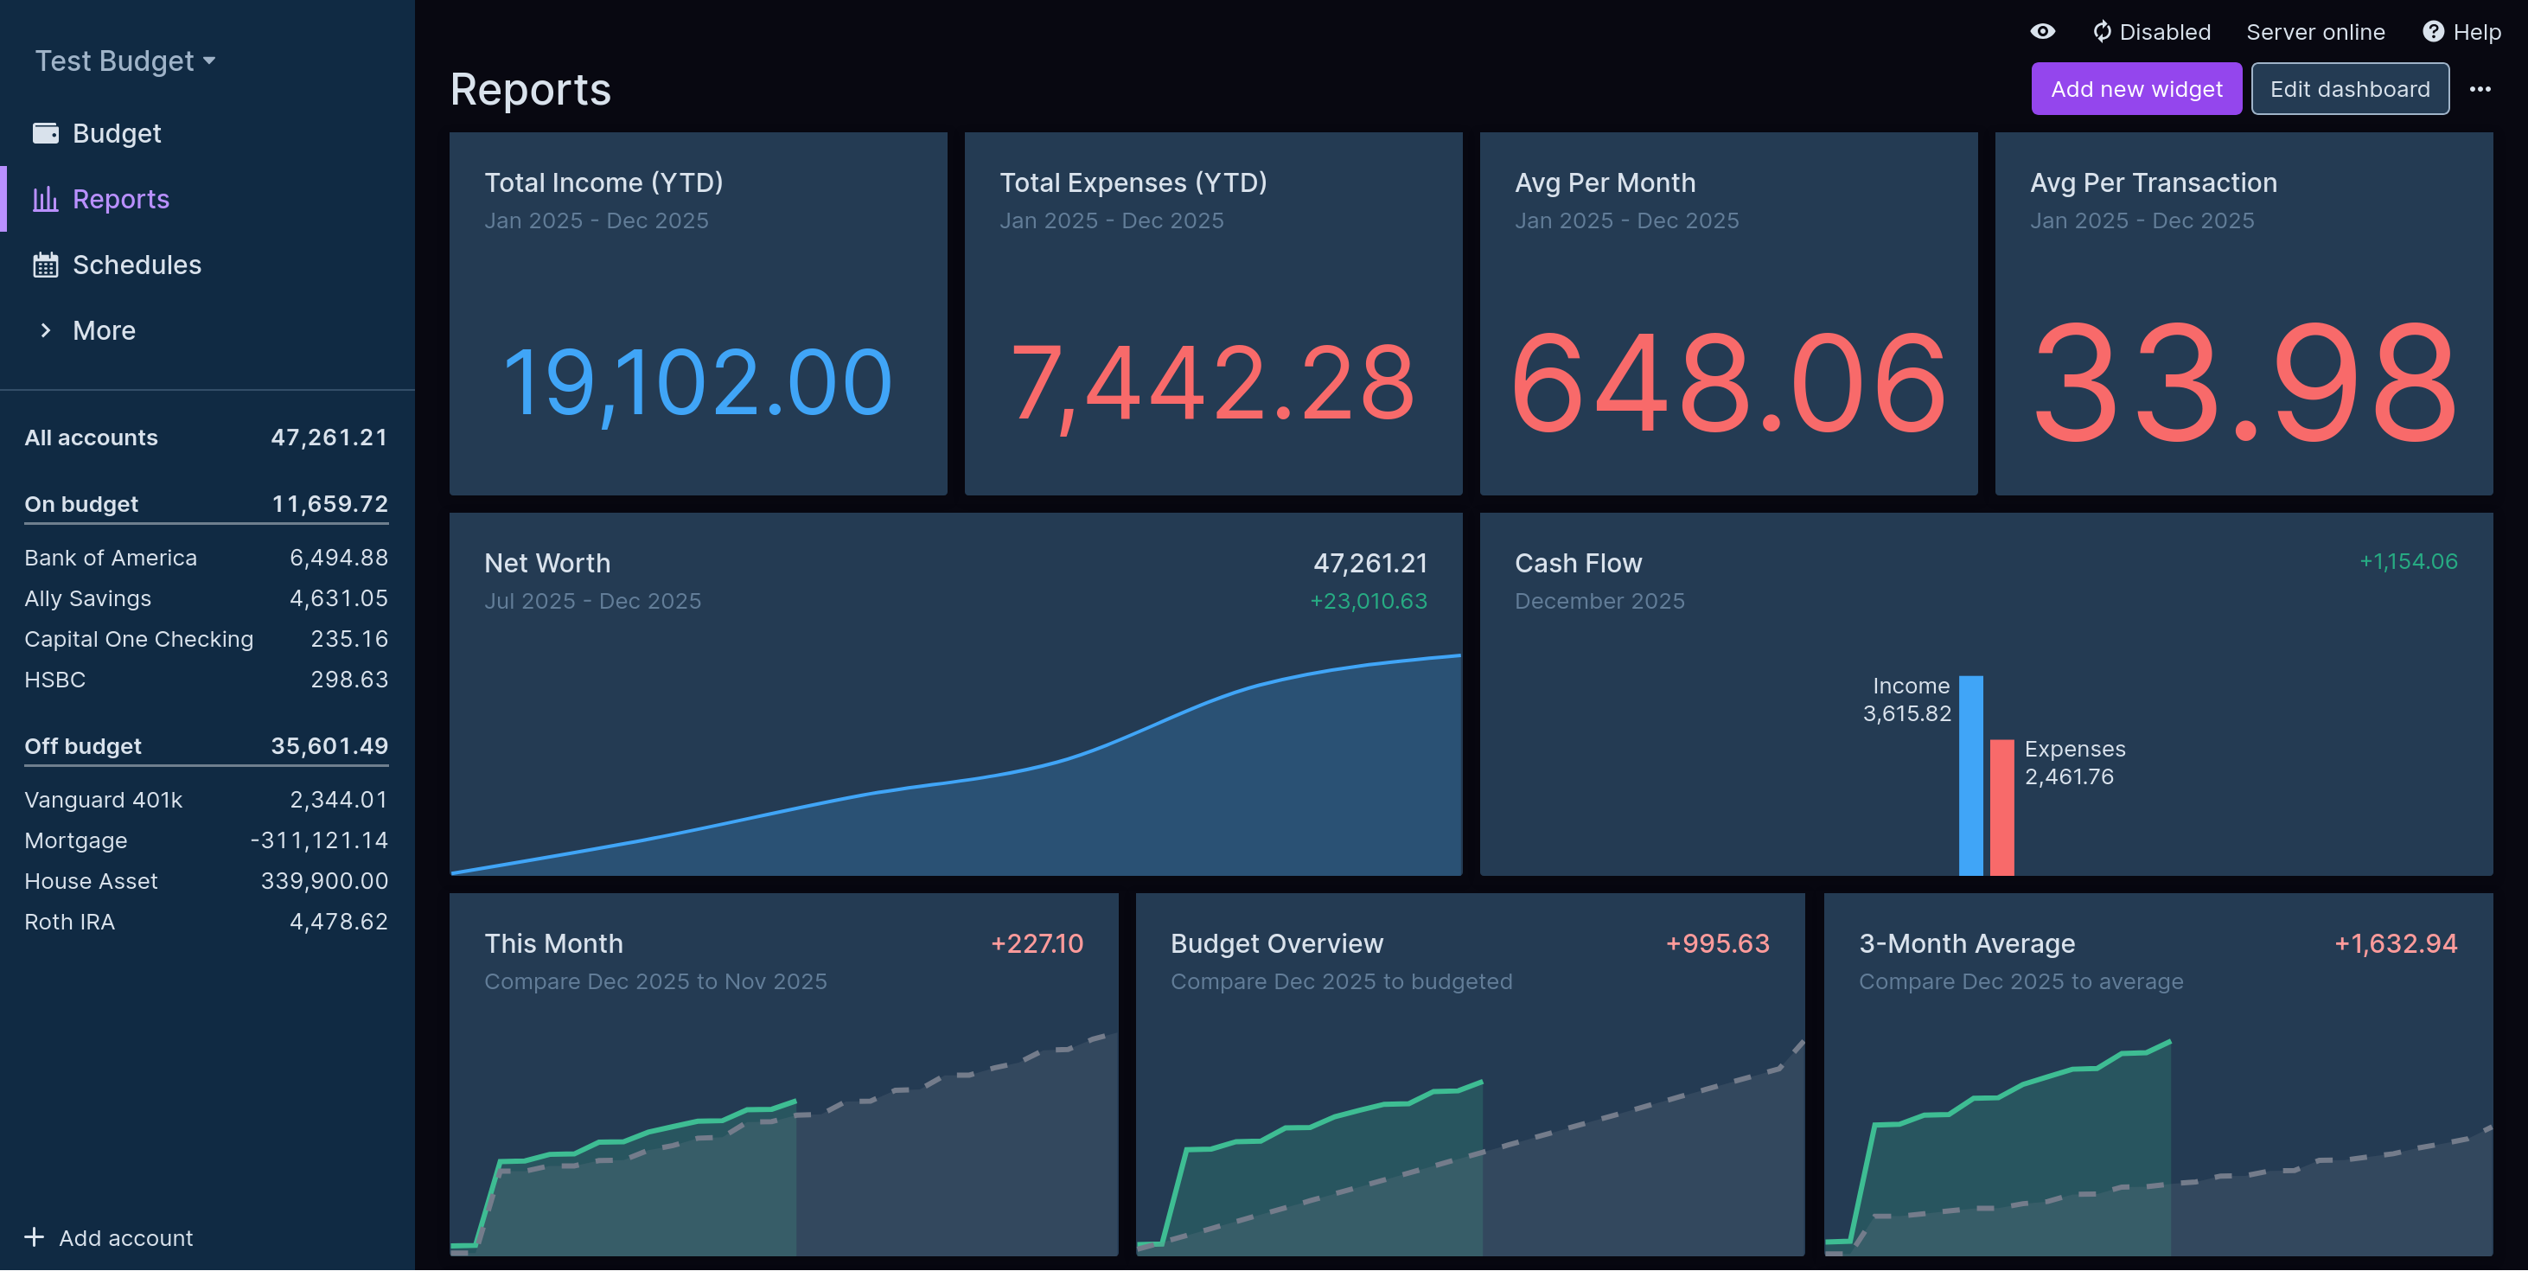
Task: Click the blue Income bar in Cash Flow
Action: [1969, 776]
